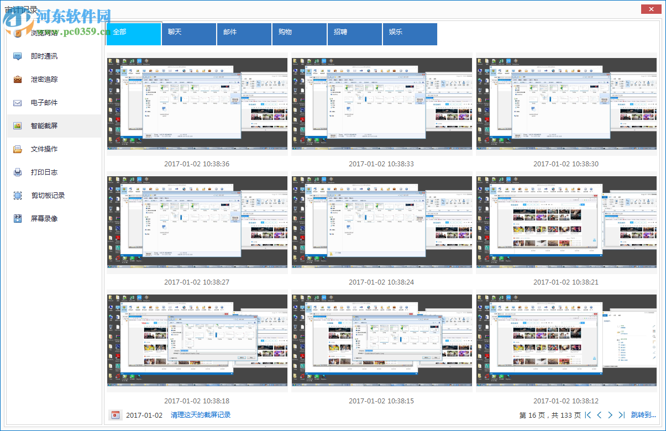This screenshot has width=666, height=431.
Task: Go to the previous page arrow
Action: click(599, 415)
